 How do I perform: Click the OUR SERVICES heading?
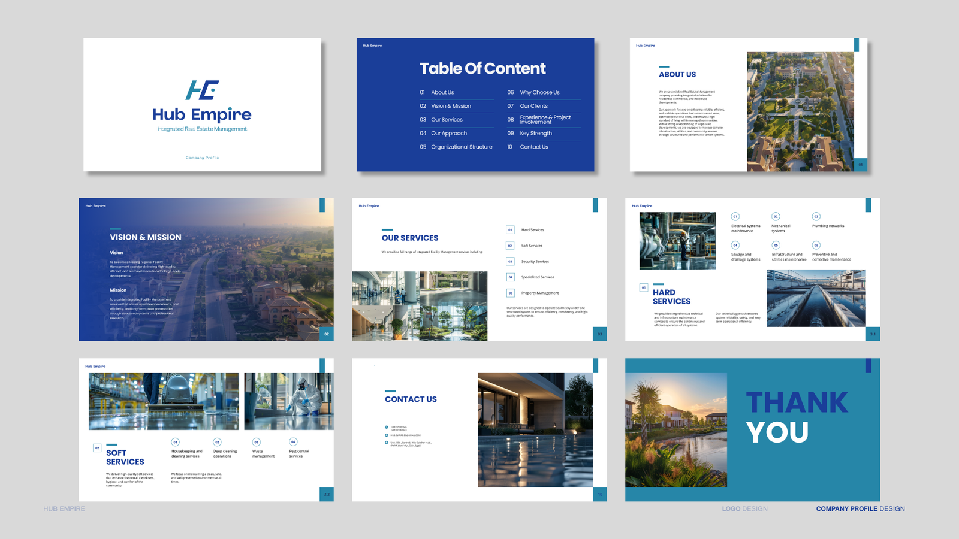coord(410,238)
